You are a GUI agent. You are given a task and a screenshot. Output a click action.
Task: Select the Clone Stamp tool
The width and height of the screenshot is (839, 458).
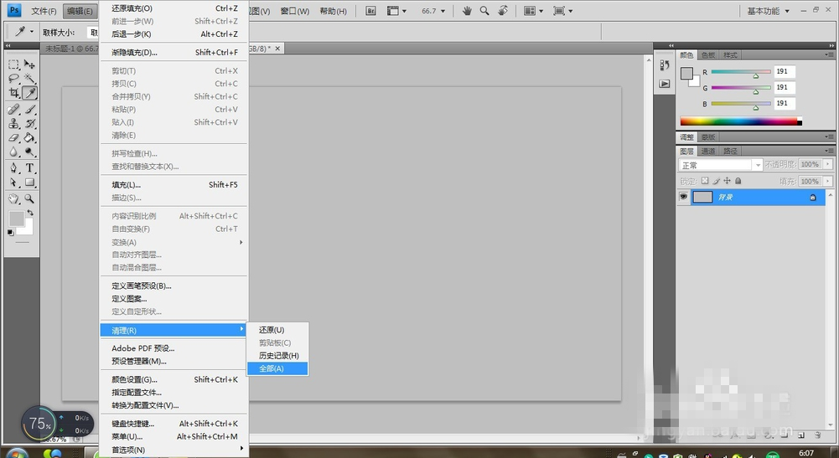click(x=14, y=123)
